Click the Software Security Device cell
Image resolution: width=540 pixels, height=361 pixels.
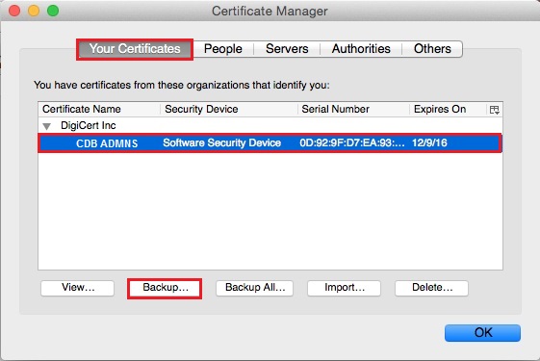221,142
